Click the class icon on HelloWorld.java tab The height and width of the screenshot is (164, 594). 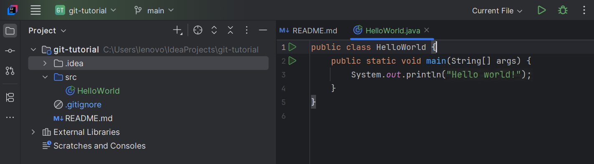click(x=358, y=30)
